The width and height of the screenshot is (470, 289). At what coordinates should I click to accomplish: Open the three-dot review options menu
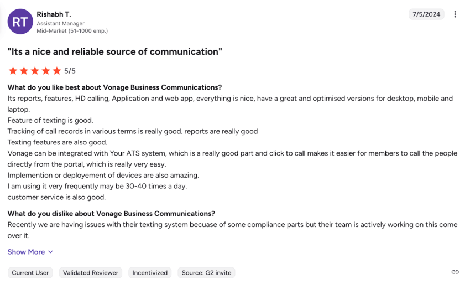pyautogui.click(x=455, y=14)
